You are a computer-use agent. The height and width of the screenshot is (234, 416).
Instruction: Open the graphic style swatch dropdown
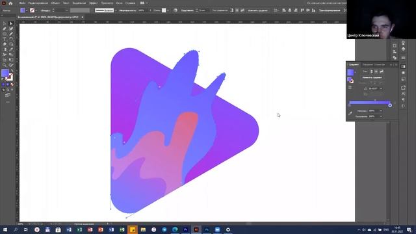coord(168,10)
